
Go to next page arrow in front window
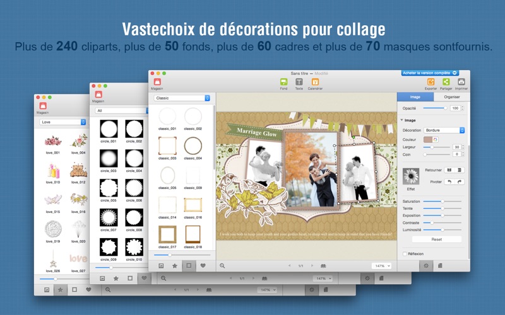(312, 266)
